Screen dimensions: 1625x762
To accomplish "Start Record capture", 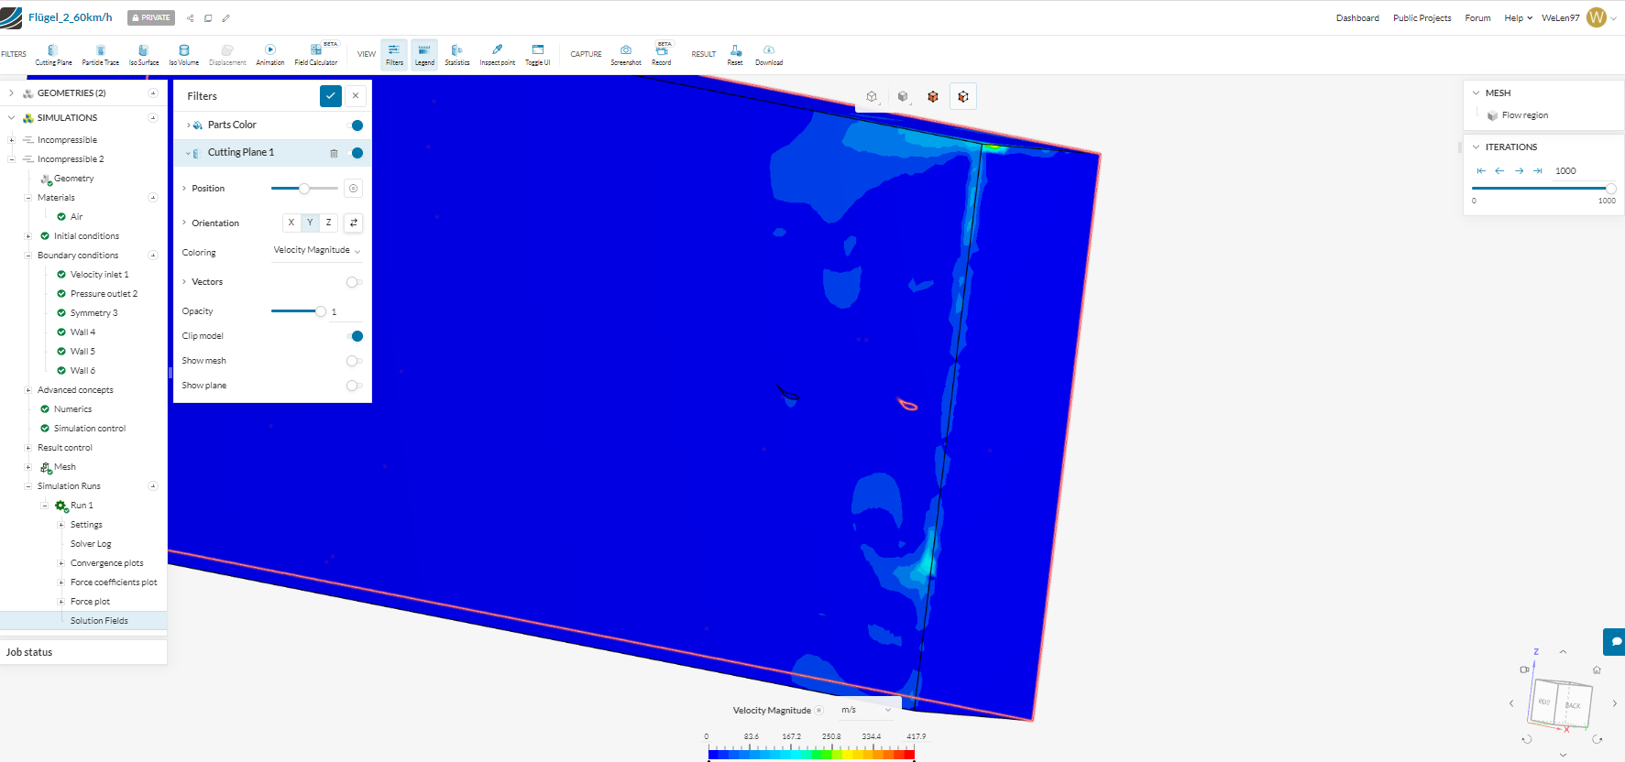I will coord(662,55).
